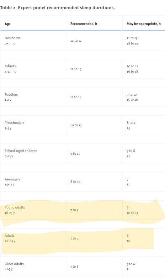165x279 pixels.
Task: Select the Preschoolers 3-5 y cell
Action: click(x=33, y=125)
